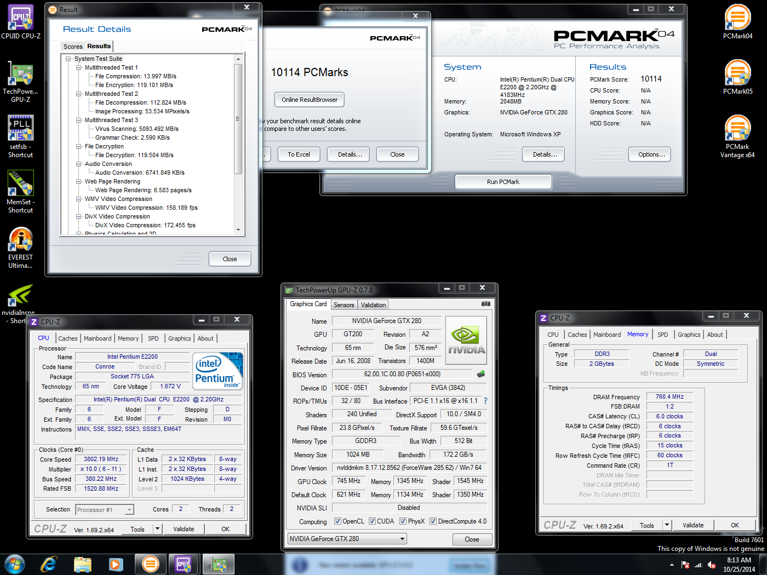
Task: Open TechPowerUp GPU-Z desktop shortcut
Action: [x=20, y=81]
